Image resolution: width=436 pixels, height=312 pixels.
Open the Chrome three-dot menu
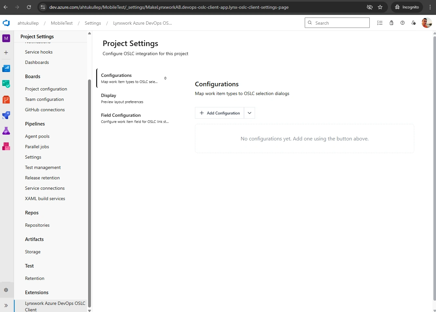click(430, 7)
